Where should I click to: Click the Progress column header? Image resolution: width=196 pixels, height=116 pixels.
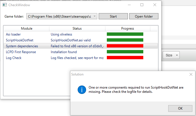coord(128,29)
